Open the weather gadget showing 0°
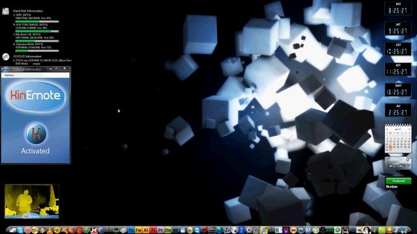This screenshot has height=234, width=417. click(x=398, y=163)
